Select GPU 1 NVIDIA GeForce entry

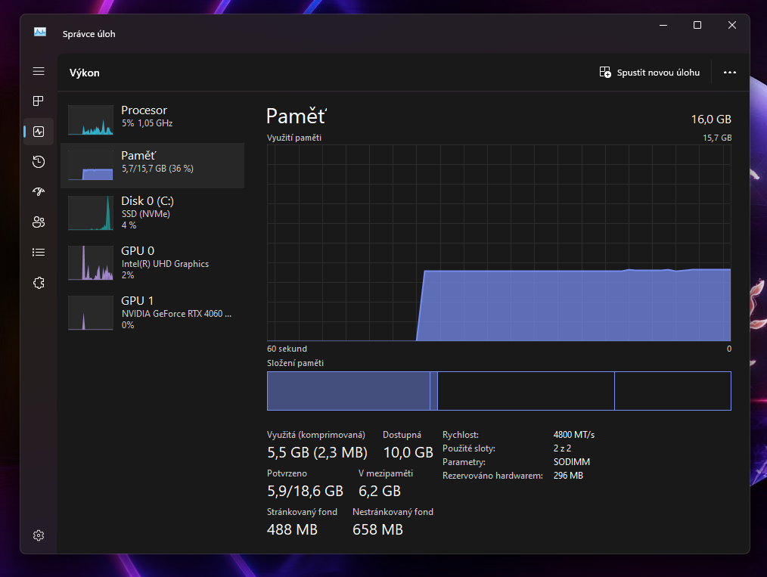point(152,312)
